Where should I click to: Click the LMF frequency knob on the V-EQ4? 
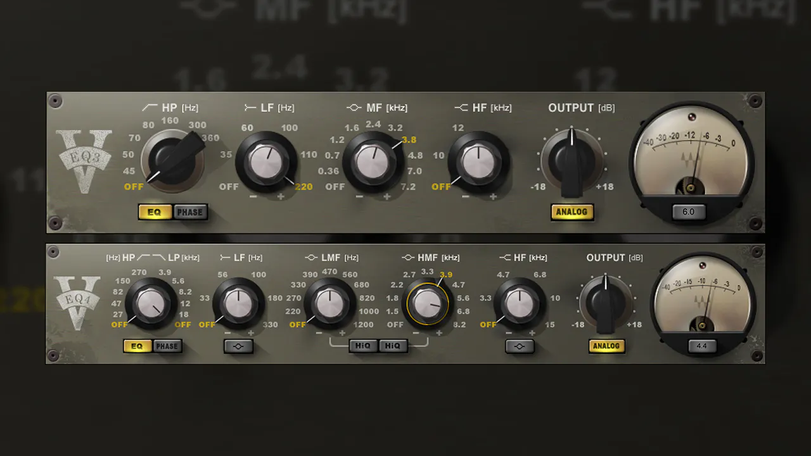(x=329, y=303)
